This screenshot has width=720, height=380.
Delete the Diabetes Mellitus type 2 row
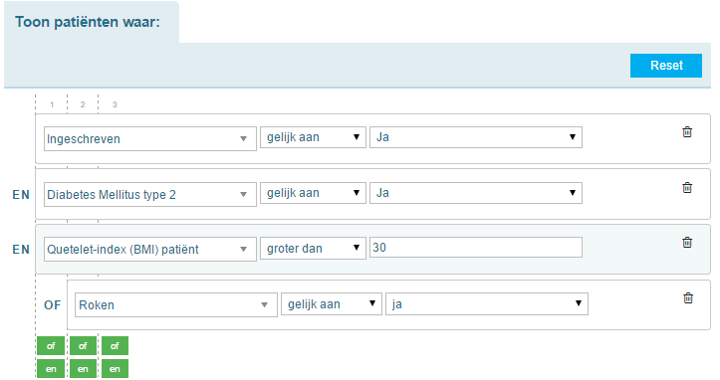[687, 188]
